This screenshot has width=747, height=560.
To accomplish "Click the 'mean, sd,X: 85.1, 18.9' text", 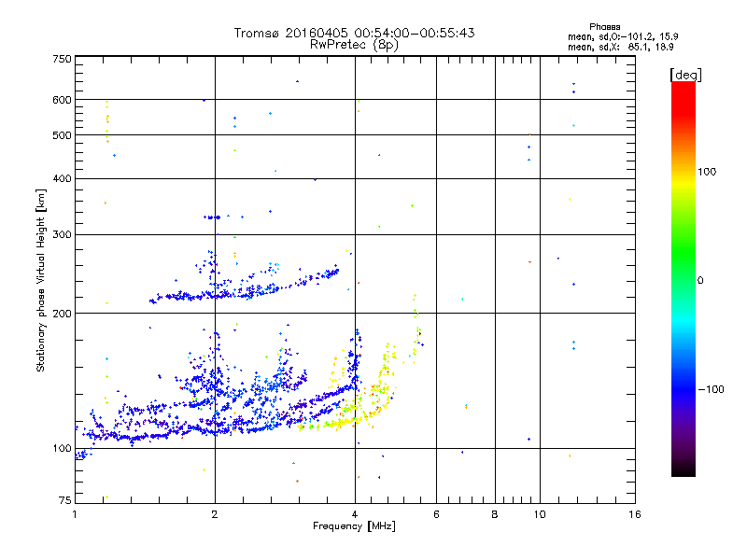I will click(x=620, y=47).
